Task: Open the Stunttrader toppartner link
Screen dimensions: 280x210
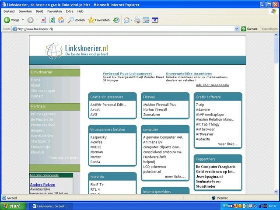Action: pyautogui.click(x=206, y=186)
